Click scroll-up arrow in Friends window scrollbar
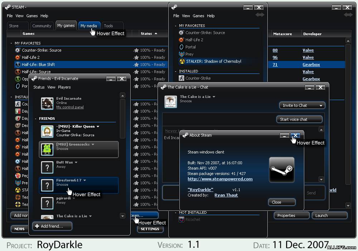Image resolution: width=358 pixels, height=251 pixels. [122, 95]
